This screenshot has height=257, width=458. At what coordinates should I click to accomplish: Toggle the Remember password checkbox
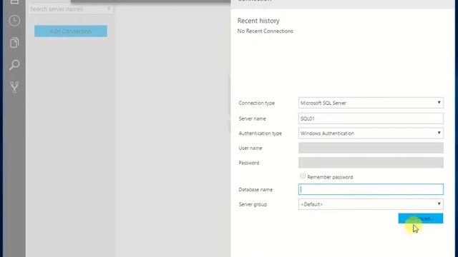click(303, 176)
